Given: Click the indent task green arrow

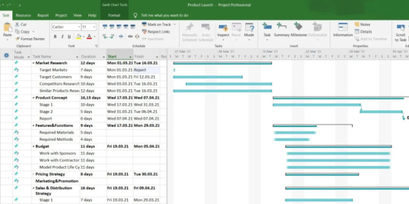Looking at the screenshot, I should 112,37.
